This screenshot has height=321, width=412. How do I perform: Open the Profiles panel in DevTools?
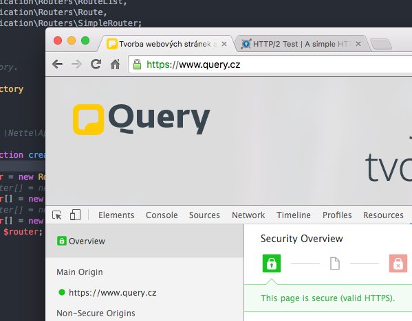(337, 215)
